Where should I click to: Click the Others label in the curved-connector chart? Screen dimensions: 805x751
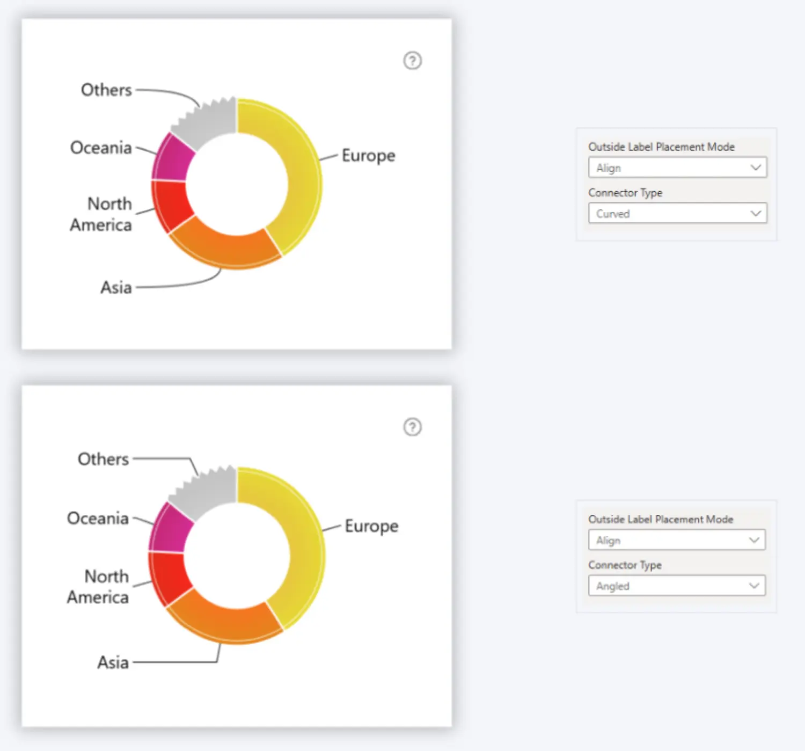[106, 90]
